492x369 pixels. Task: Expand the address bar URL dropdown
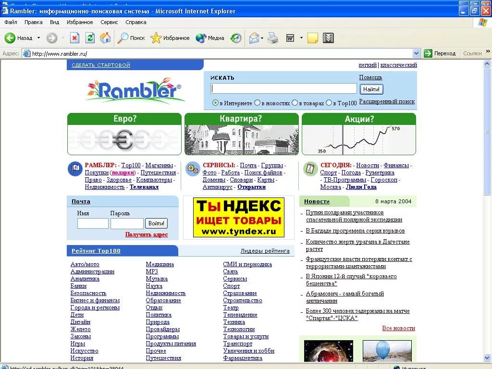(x=416, y=53)
